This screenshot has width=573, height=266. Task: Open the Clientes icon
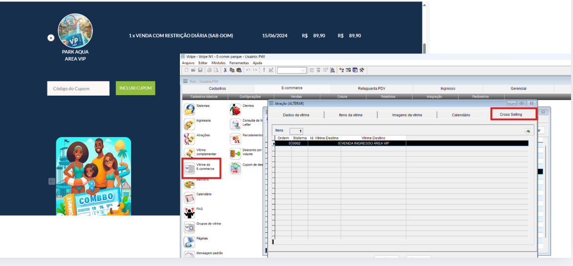pos(235,109)
